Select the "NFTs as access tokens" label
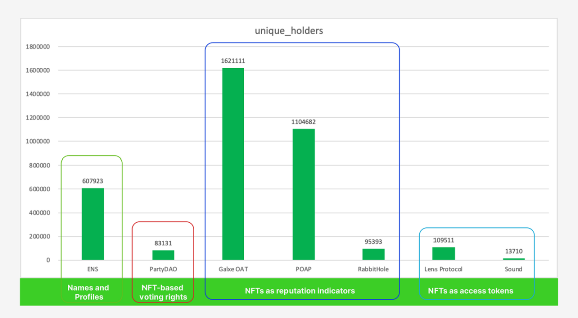Screen dimensions: 578x318 click(x=470, y=291)
